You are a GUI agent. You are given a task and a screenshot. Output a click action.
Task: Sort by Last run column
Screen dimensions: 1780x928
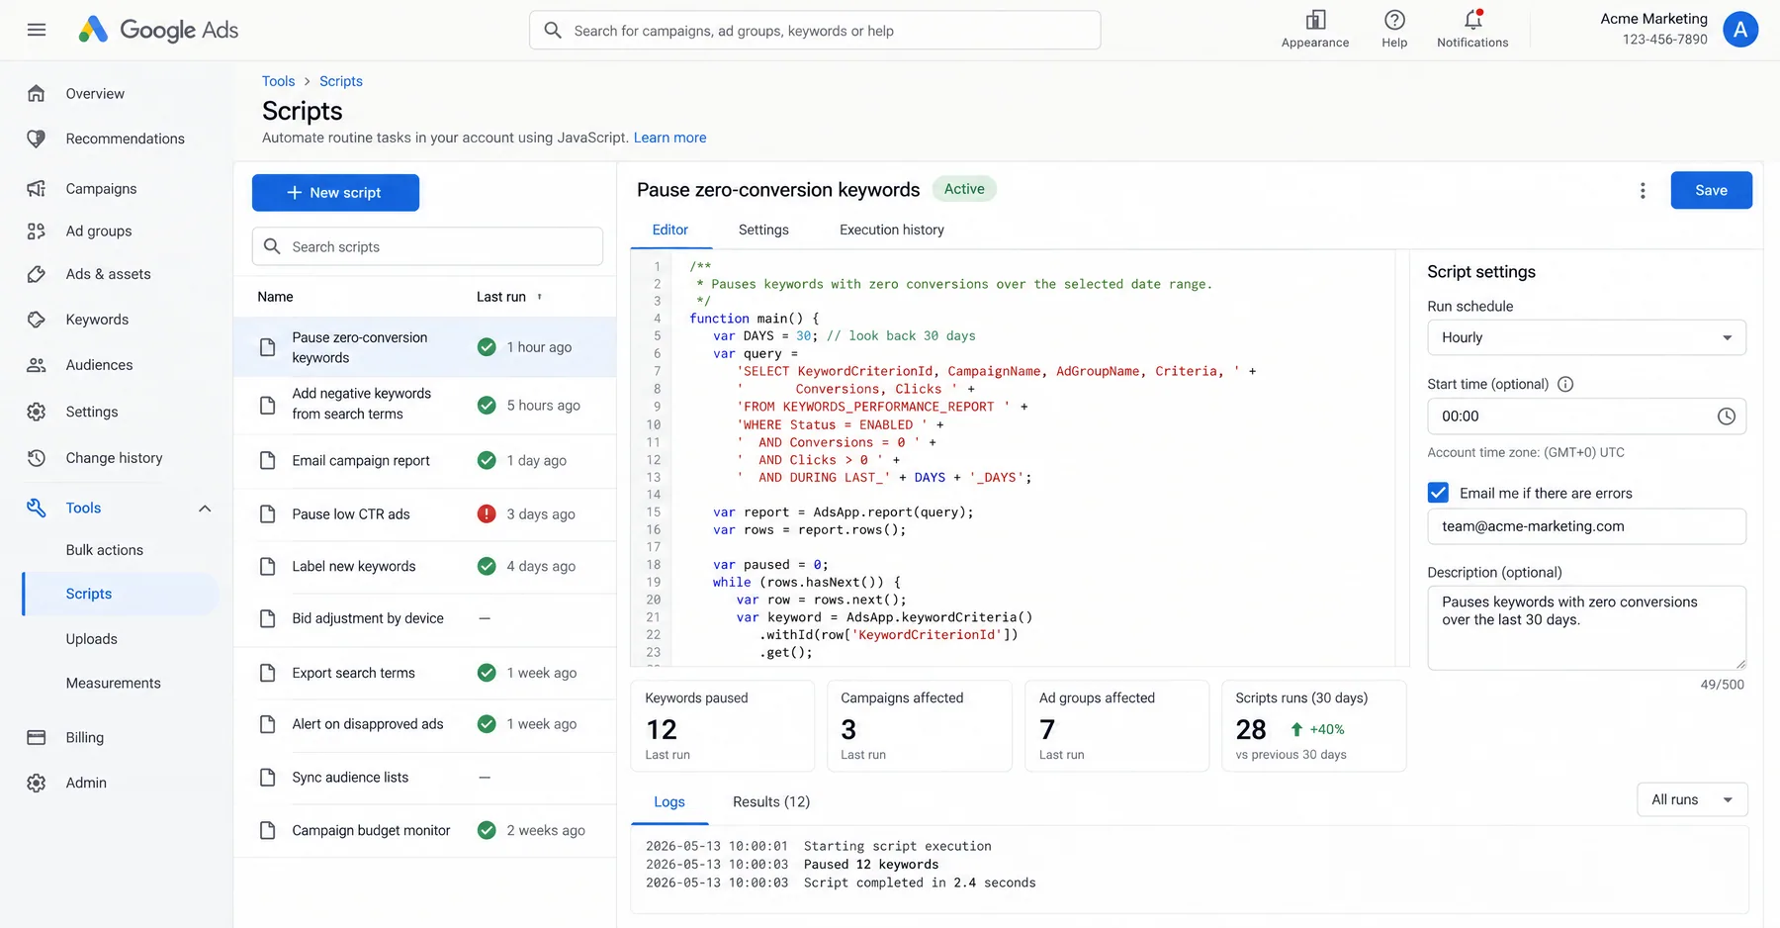pyautogui.click(x=509, y=297)
